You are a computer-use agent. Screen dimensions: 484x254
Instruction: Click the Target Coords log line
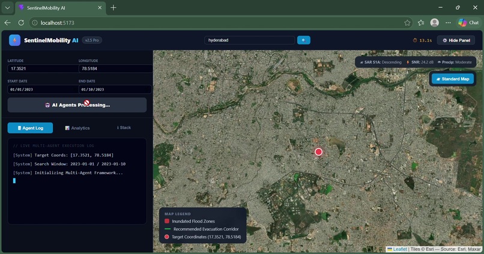[63, 155]
